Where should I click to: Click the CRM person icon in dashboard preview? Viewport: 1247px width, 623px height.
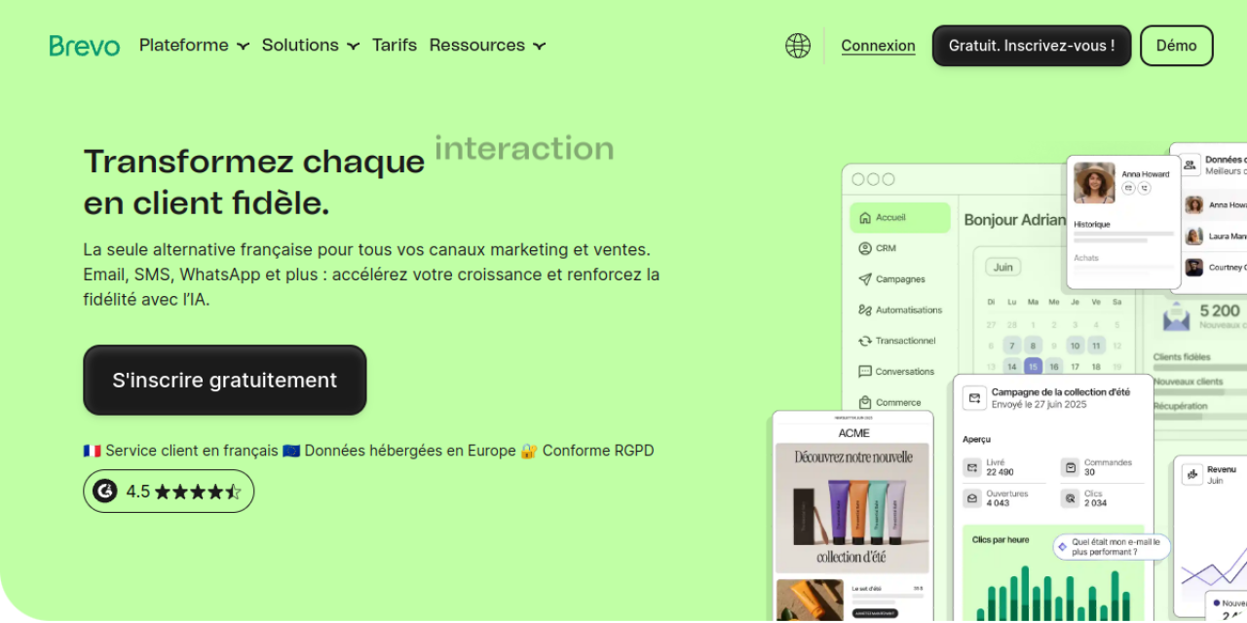[x=865, y=248]
